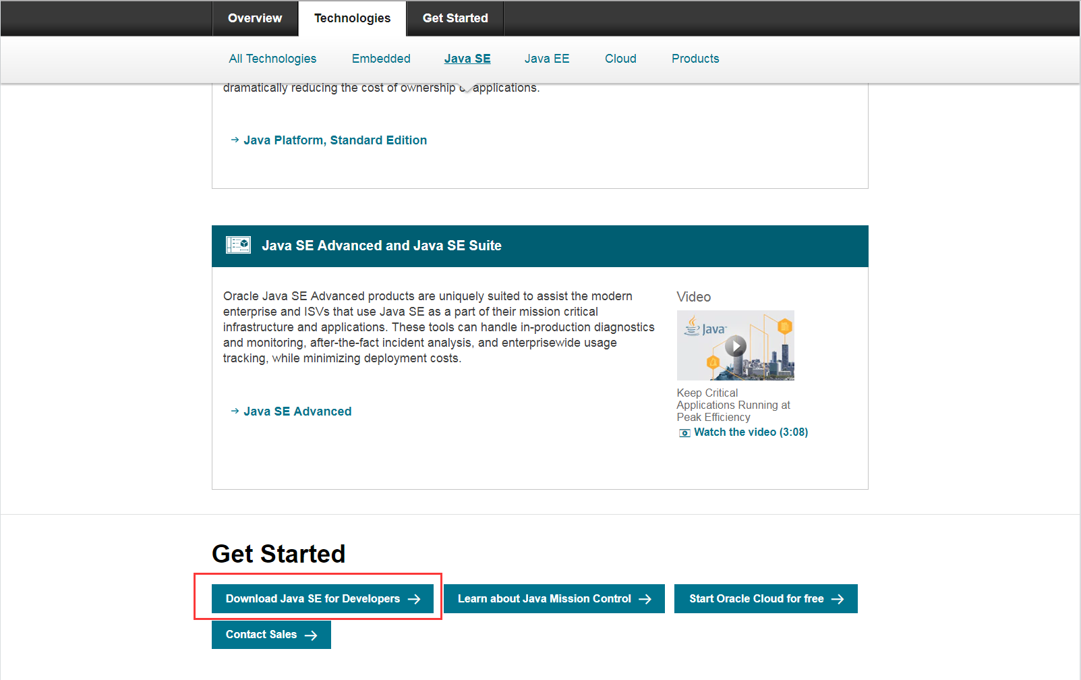
Task: Click the camera icon beside Watch the video
Action: point(684,433)
